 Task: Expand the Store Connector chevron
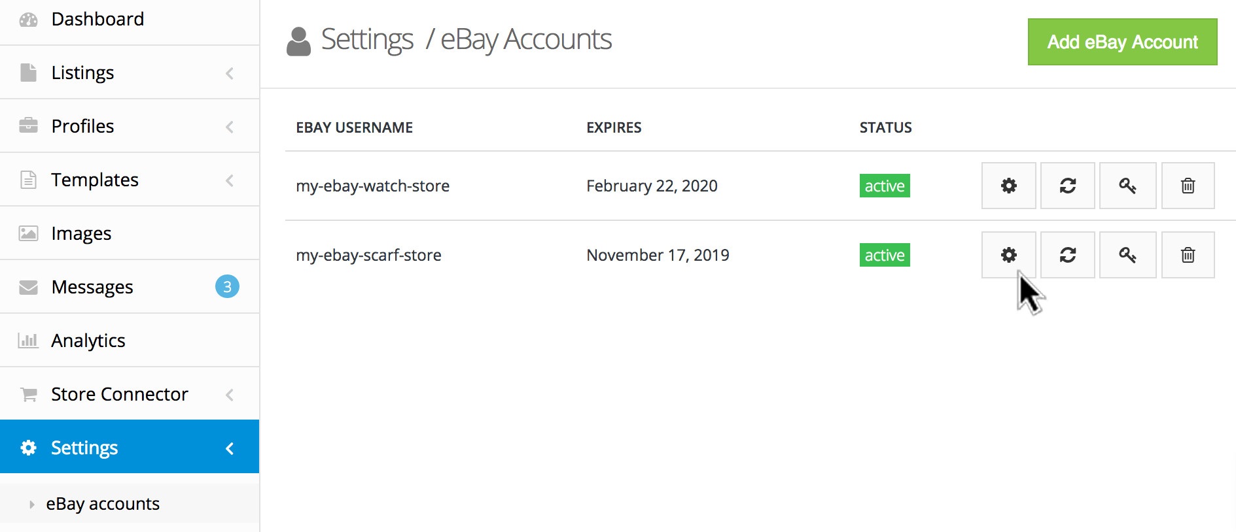click(230, 395)
